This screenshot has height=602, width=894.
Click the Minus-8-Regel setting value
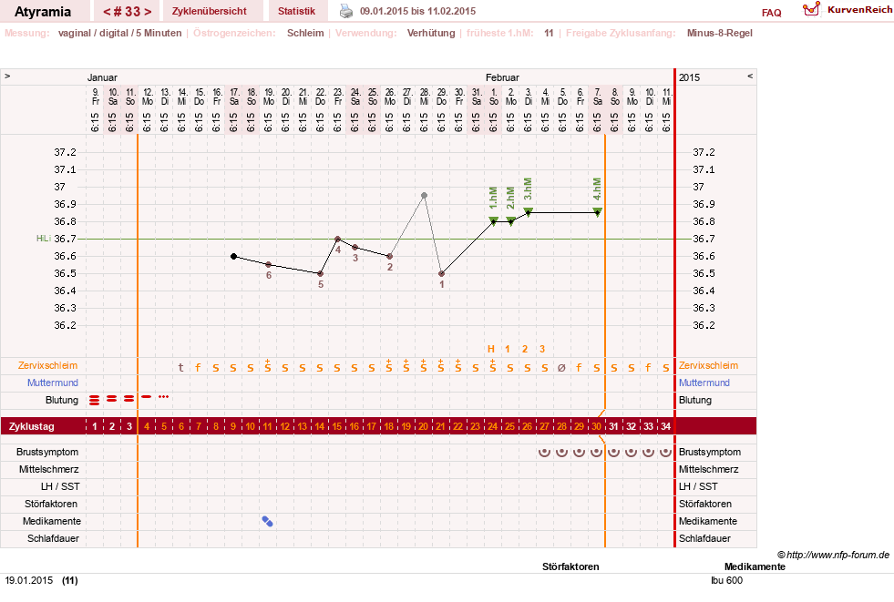pos(720,33)
